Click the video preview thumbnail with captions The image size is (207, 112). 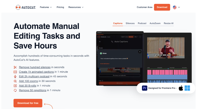coord(166,48)
